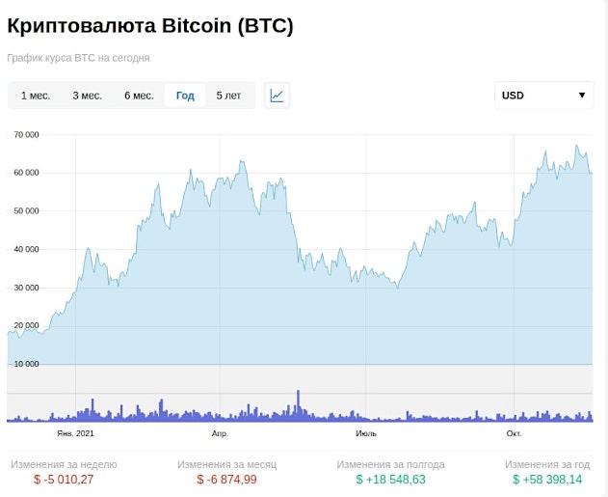The width and height of the screenshot is (608, 497).
Task: Click the Криптовалюта Bitcoin (BTC) heading
Action: click(x=150, y=26)
